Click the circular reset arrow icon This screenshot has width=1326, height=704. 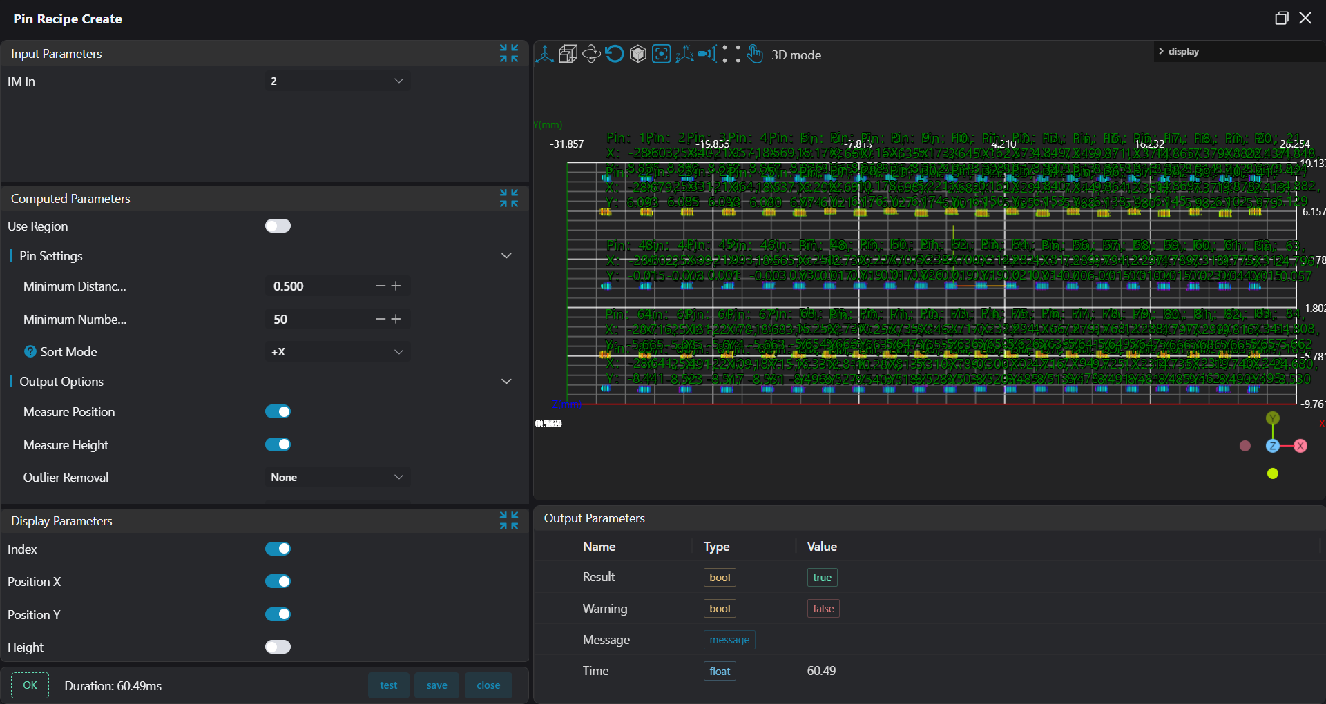pyautogui.click(x=615, y=55)
